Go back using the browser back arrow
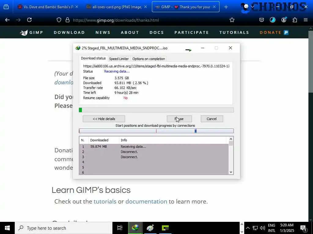Viewport: 313px width, 234px height. 7,20
